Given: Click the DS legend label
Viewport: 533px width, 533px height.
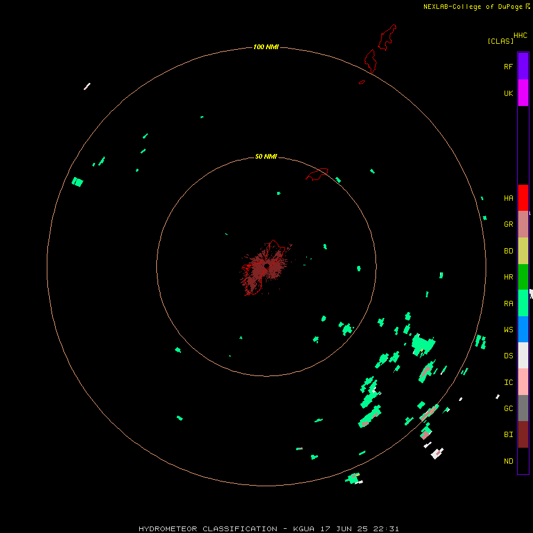Looking at the screenshot, I should pos(508,356).
